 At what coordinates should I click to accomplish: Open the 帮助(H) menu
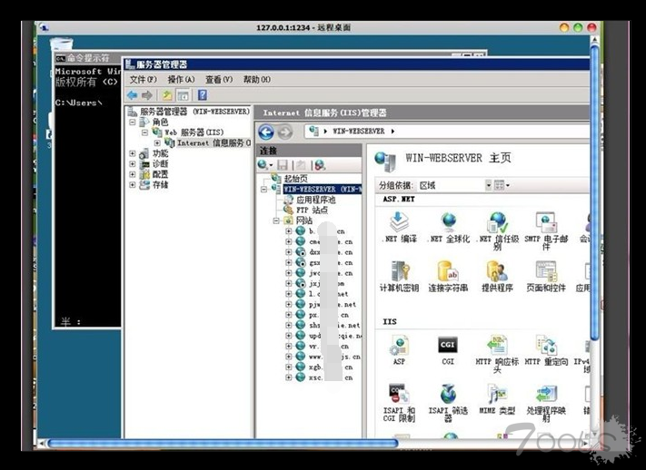click(x=256, y=79)
